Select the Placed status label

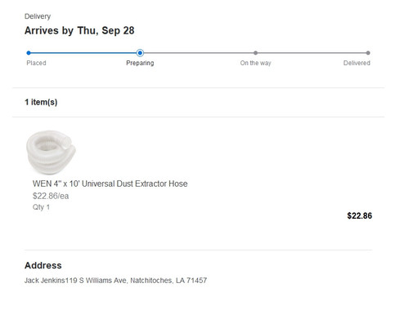tap(36, 63)
